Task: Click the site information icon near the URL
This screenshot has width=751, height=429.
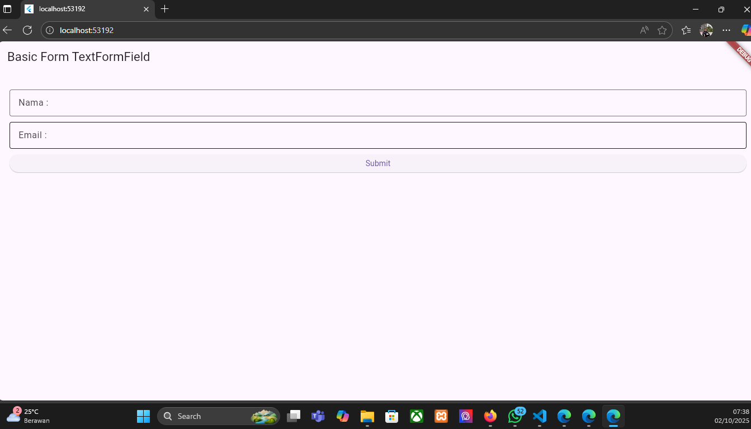Action: click(50, 30)
